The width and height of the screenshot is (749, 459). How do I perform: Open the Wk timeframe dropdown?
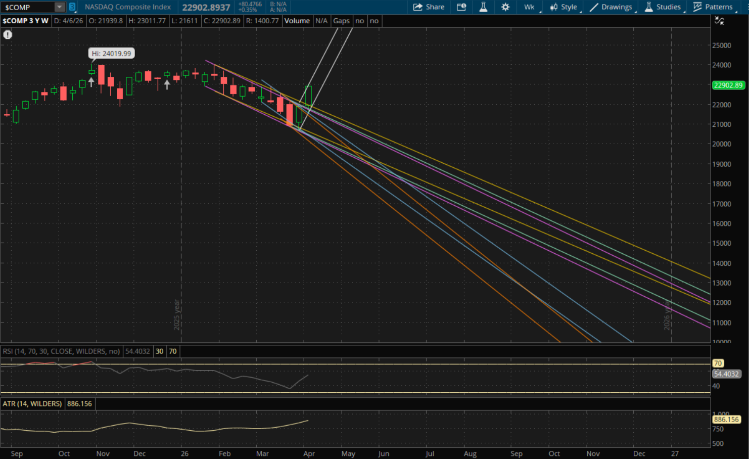click(530, 7)
